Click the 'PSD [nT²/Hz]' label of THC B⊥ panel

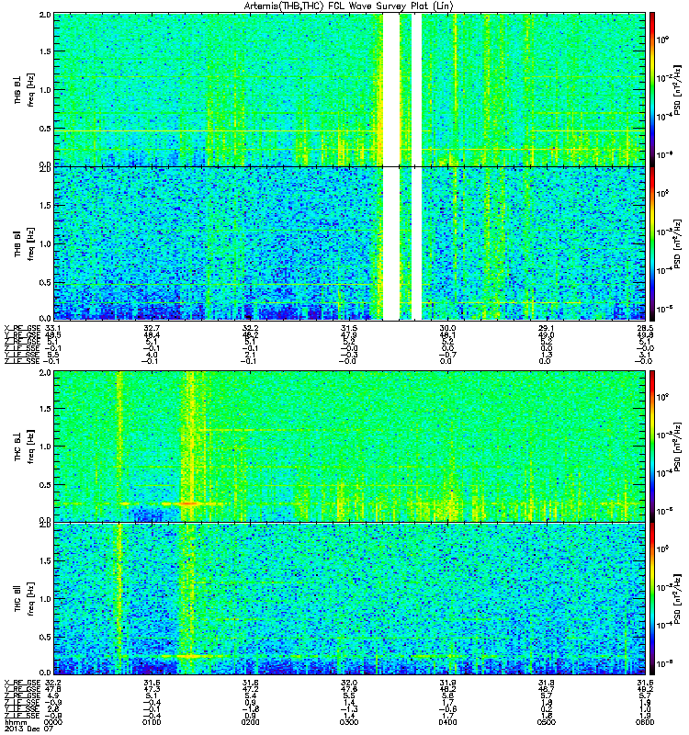(x=678, y=447)
